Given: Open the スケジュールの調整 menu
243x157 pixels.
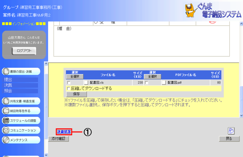Looking at the screenshot, I should 21,120.
